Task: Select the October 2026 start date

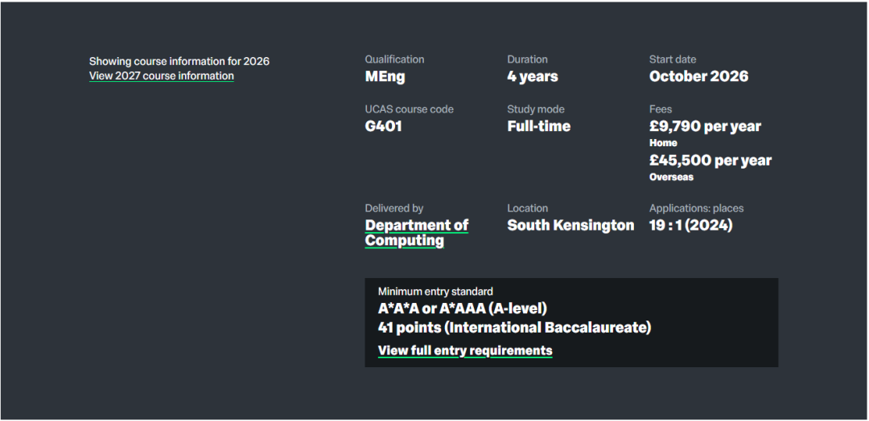Action: [698, 77]
